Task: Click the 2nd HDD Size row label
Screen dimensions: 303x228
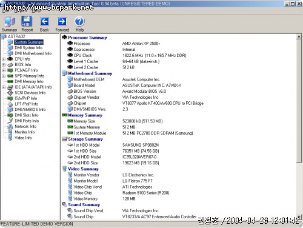Action: click(x=85, y=163)
